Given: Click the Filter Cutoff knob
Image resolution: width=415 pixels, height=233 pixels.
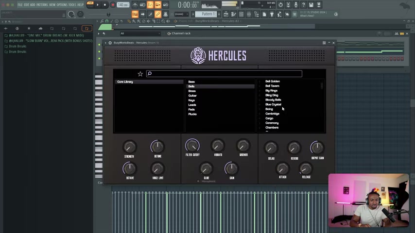Looking at the screenshot, I should pyautogui.click(x=192, y=146).
